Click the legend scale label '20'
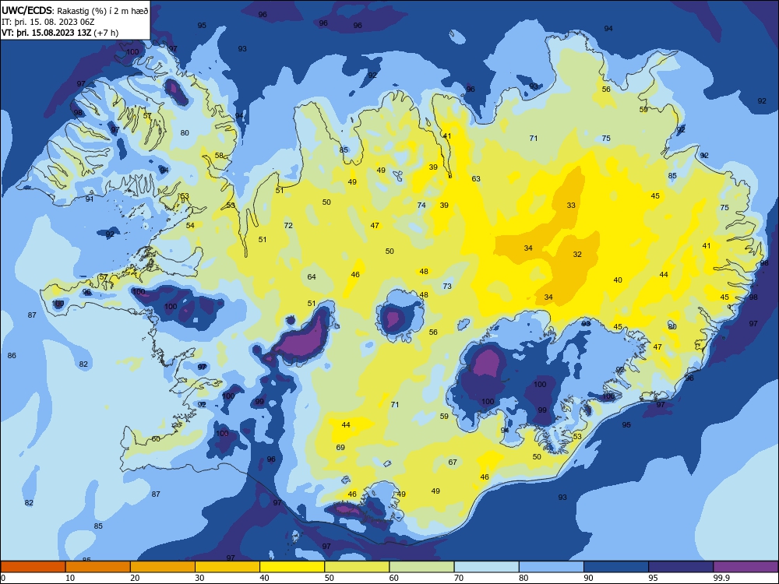 135,578
